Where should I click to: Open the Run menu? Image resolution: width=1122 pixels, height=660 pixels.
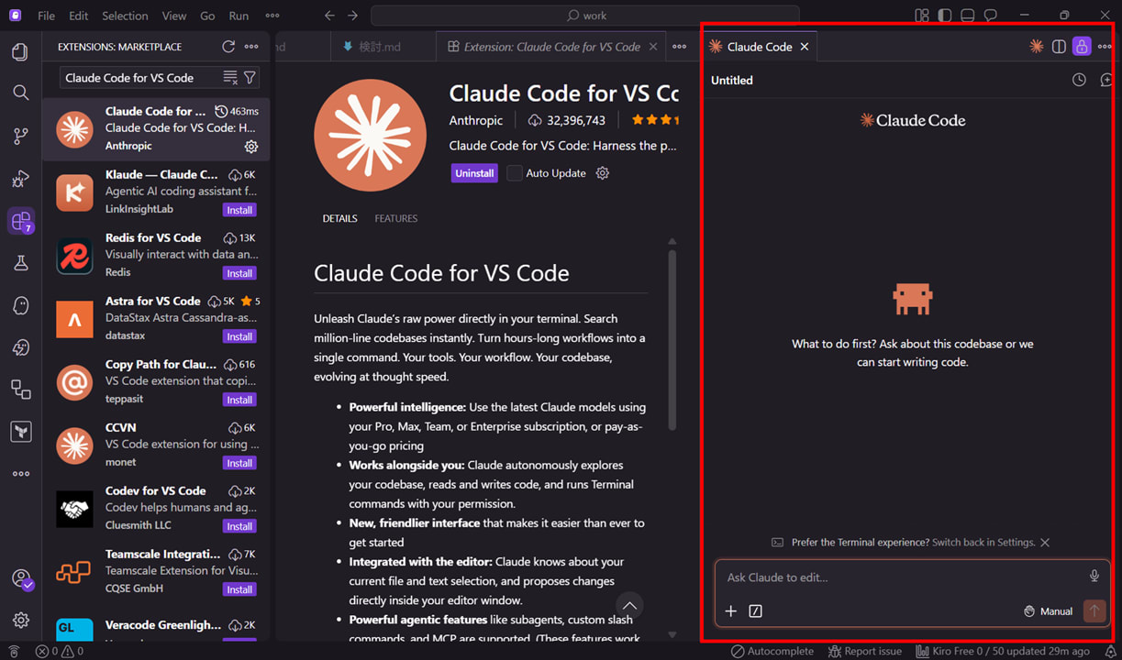pyautogui.click(x=239, y=16)
